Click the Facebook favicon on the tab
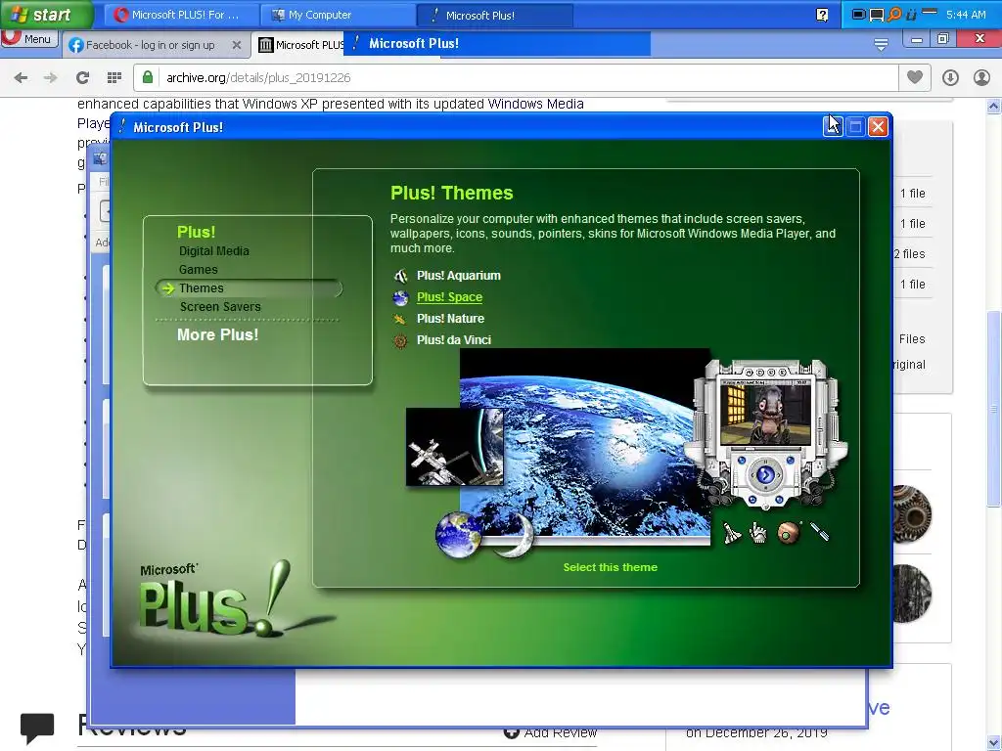Screen dimensions: 1002x751 (76, 45)
